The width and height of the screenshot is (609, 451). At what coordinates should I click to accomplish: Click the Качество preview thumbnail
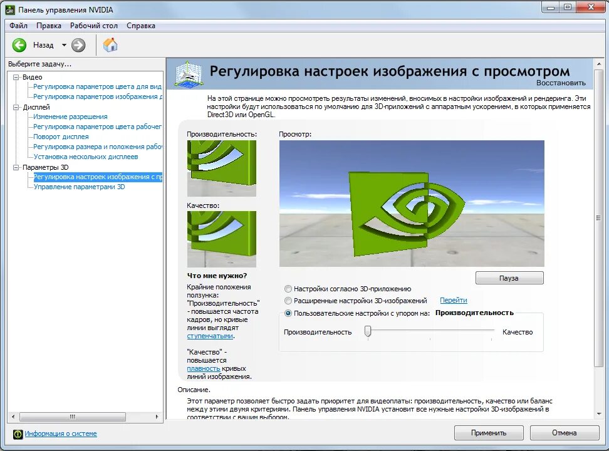point(221,239)
